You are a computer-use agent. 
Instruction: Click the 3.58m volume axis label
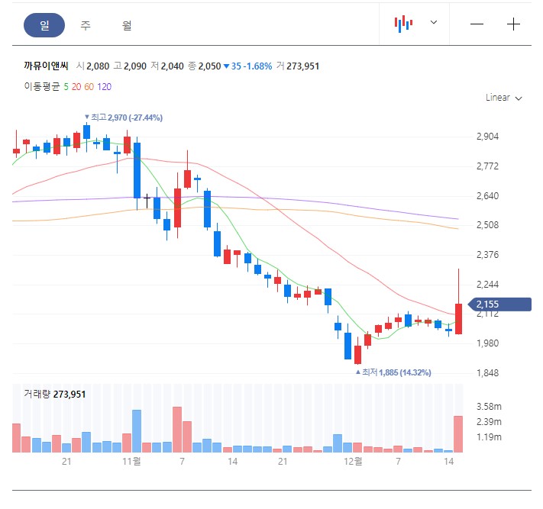click(x=489, y=407)
